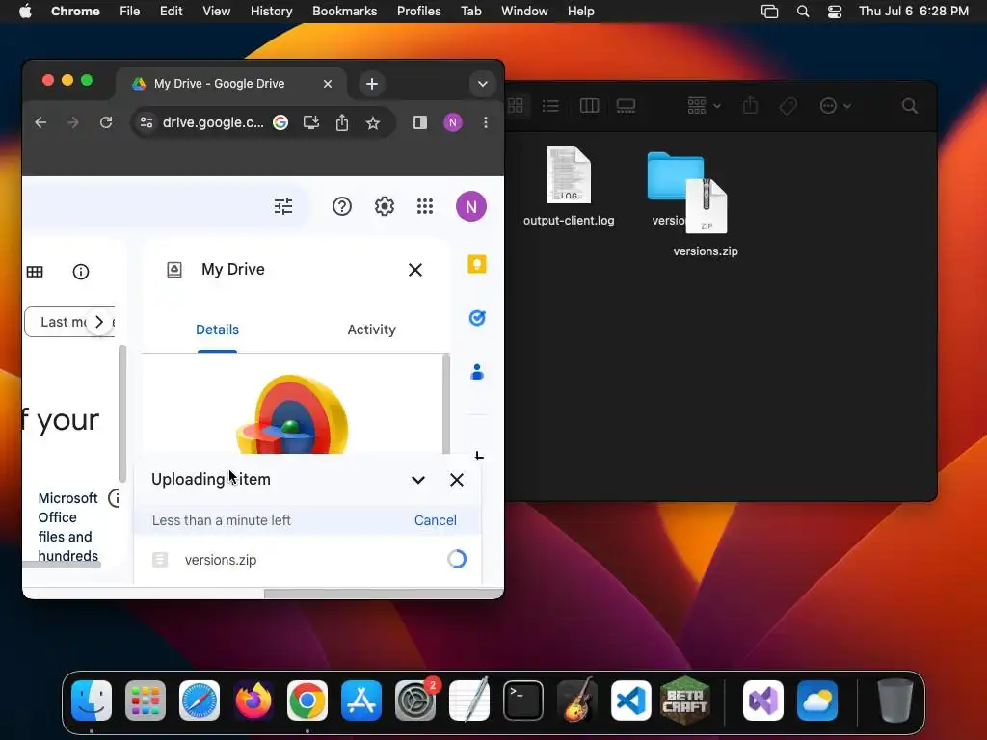Open the Chrome tab search dropdown
Screen dimensions: 987x740
point(483,84)
